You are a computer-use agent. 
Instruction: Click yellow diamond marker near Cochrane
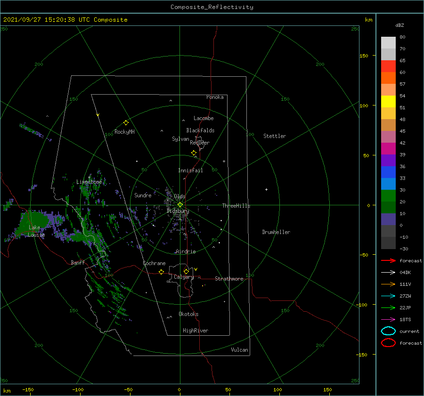coord(161,272)
